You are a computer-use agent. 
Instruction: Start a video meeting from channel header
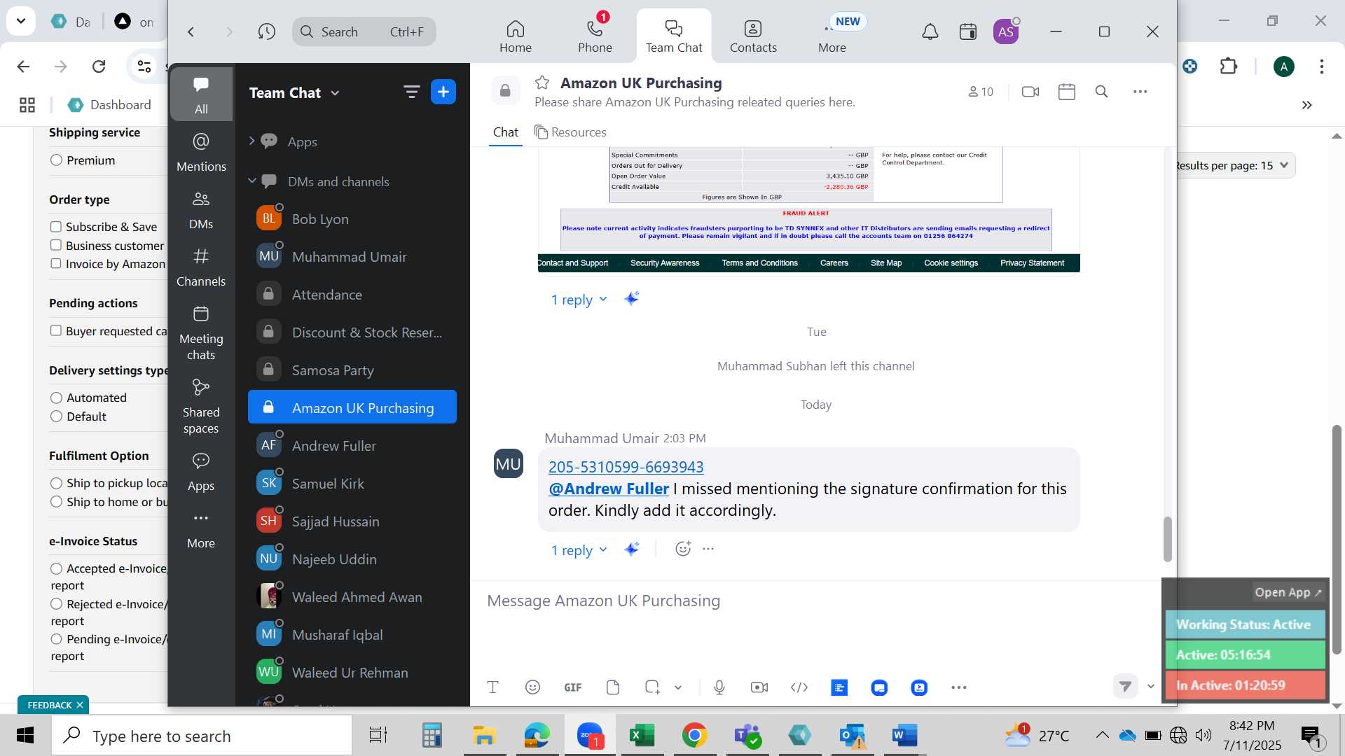click(x=1030, y=92)
